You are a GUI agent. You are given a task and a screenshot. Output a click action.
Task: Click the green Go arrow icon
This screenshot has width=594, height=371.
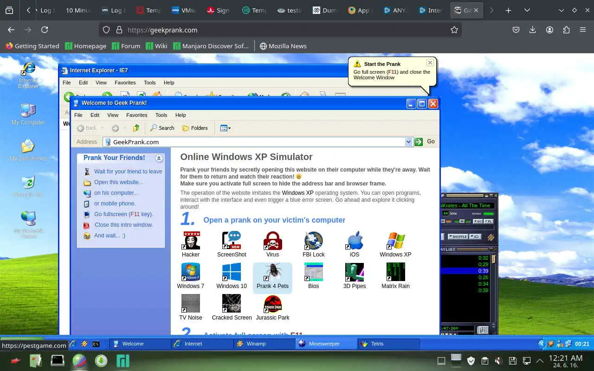(419, 142)
